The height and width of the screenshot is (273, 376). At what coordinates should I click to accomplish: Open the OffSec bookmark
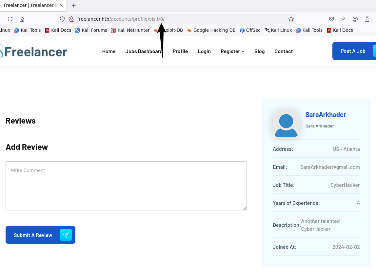(x=250, y=30)
